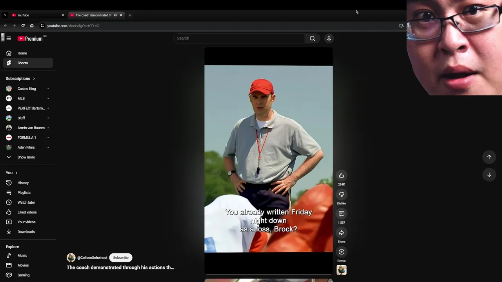Open Movies under Explore
The image size is (502, 282).
[x=28, y=265]
